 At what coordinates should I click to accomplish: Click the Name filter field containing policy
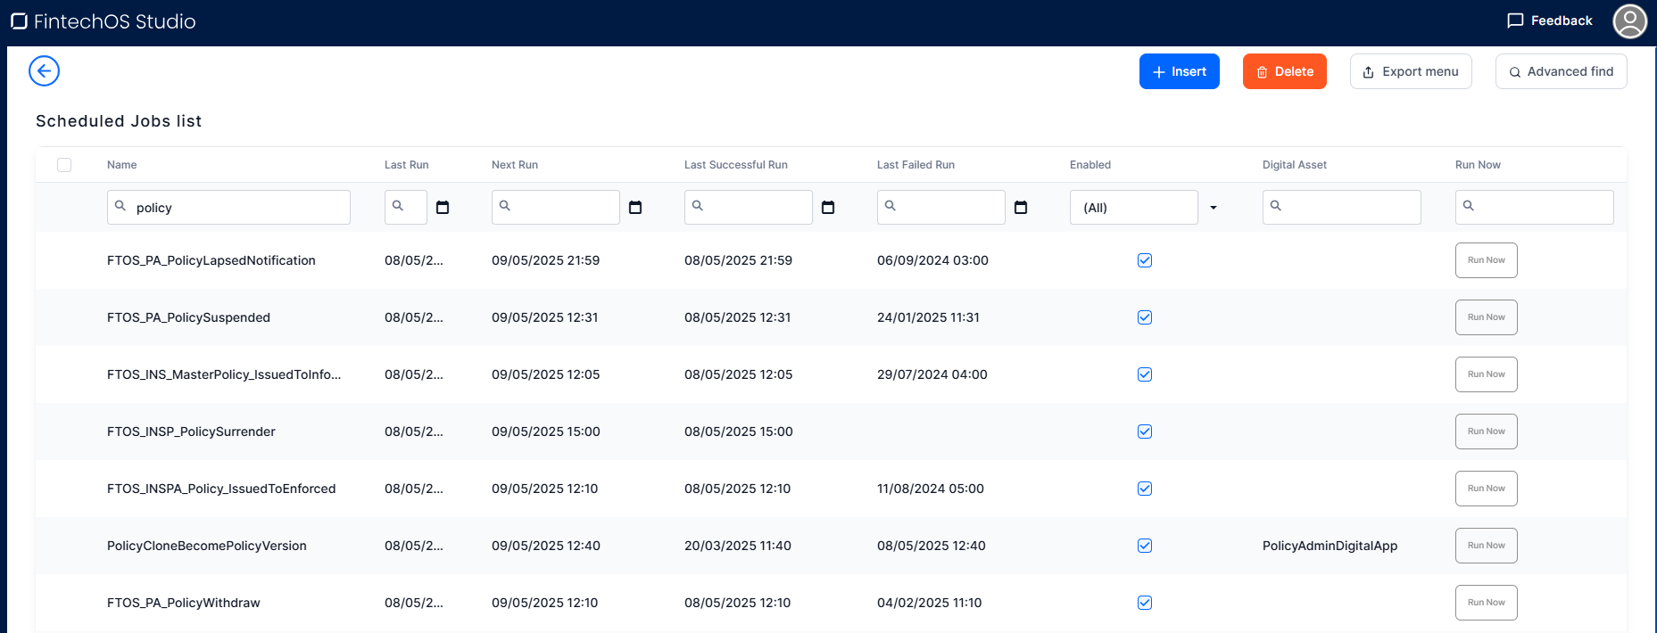point(237,208)
